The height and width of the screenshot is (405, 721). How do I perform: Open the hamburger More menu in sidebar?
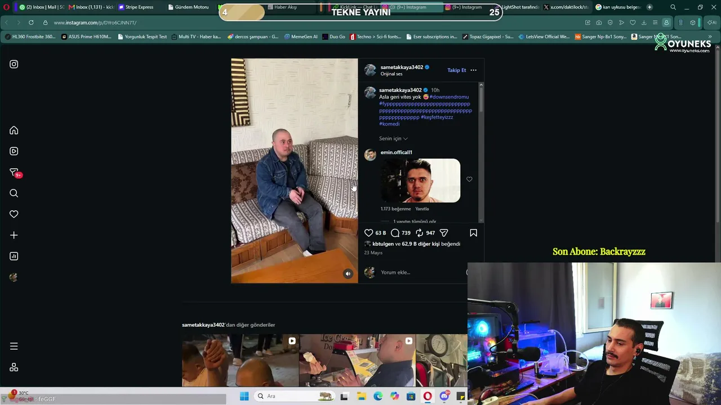pyautogui.click(x=14, y=346)
